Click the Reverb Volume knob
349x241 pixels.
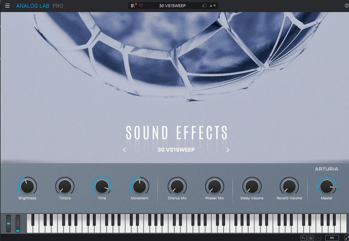click(290, 187)
